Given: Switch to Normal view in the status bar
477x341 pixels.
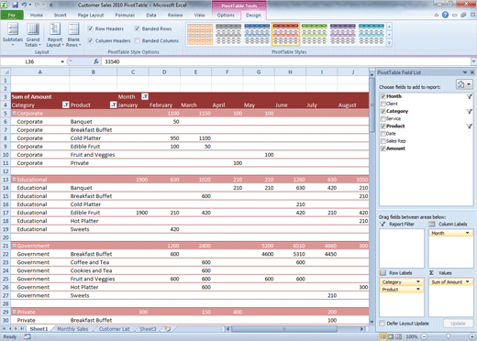Looking at the screenshot, I should (383, 336).
